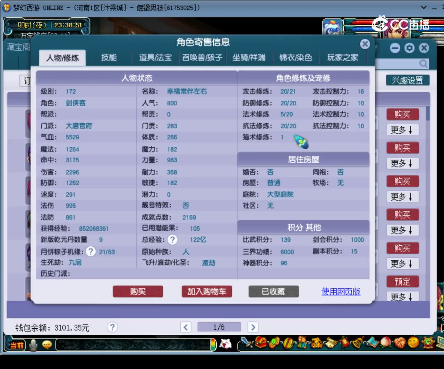Click the game logo icon in the title bar
This screenshot has height=369, width=444.
(x=7, y=7)
